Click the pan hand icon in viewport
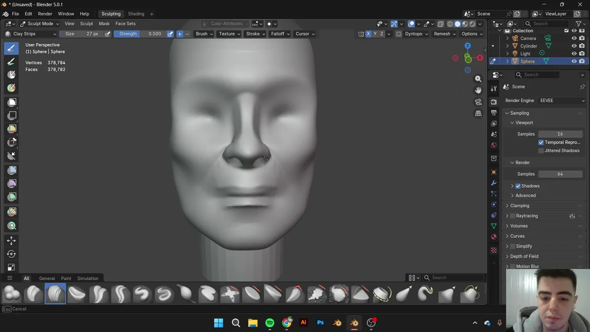590x332 pixels. click(x=478, y=90)
